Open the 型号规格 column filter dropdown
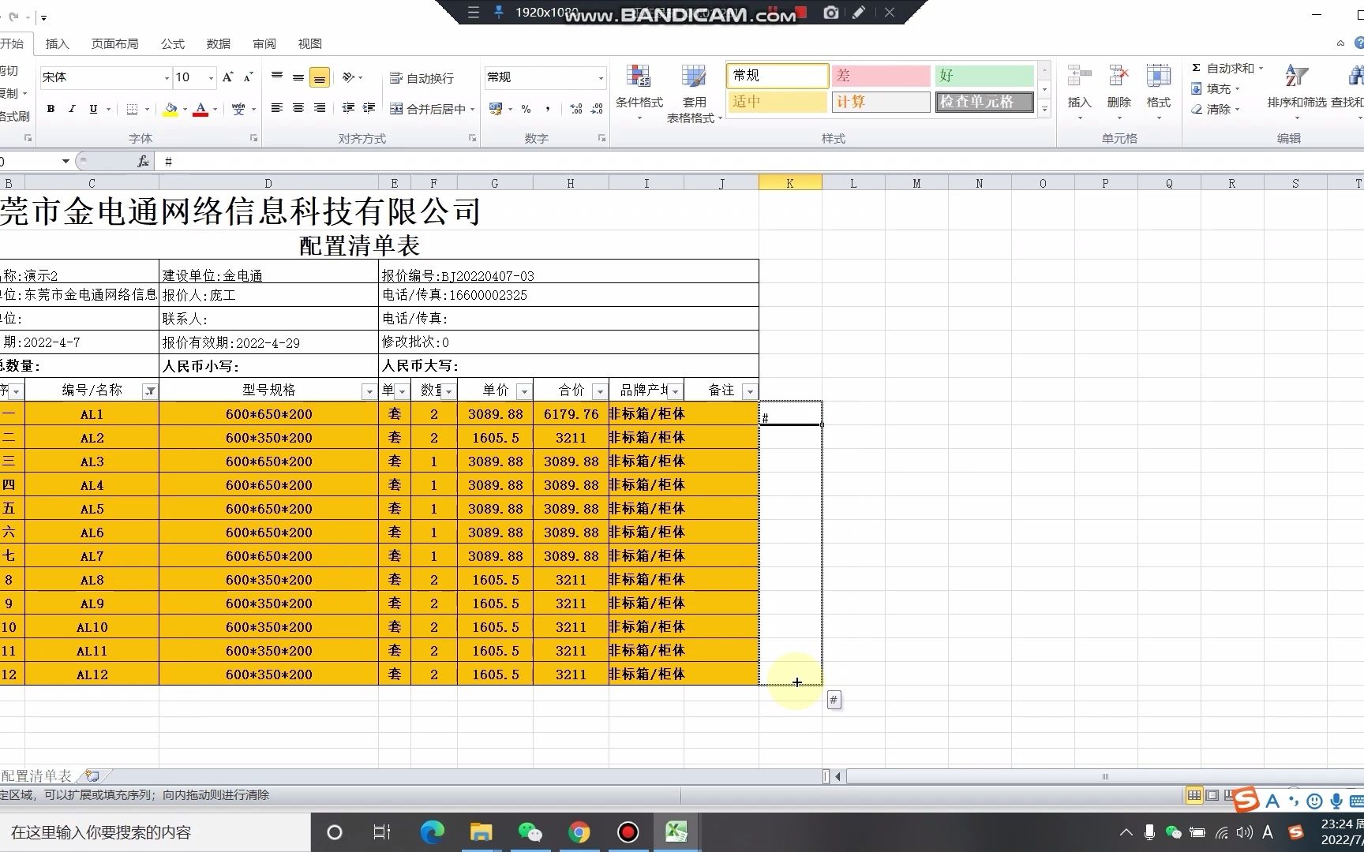Viewport: 1364px width, 852px height. tap(369, 391)
